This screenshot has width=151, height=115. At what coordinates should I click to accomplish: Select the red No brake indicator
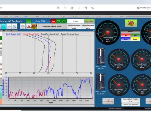(126, 35)
